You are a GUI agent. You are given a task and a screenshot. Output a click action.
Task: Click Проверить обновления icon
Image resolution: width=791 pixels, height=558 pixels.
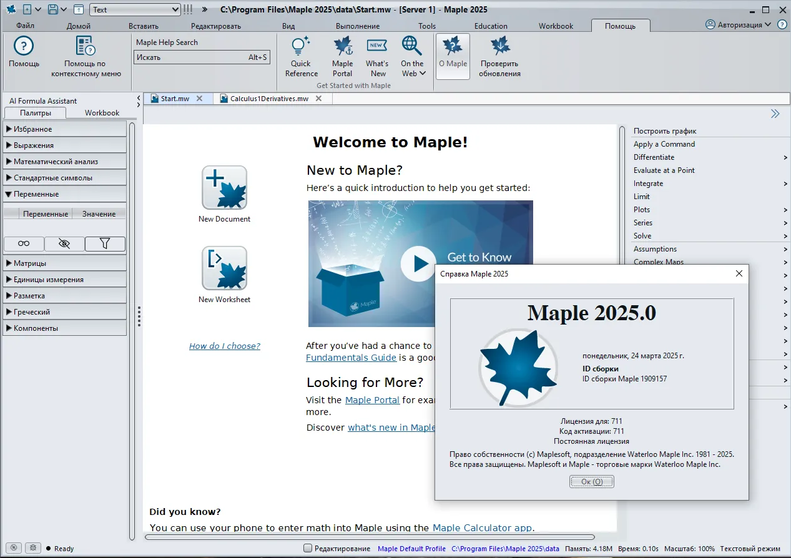499,46
